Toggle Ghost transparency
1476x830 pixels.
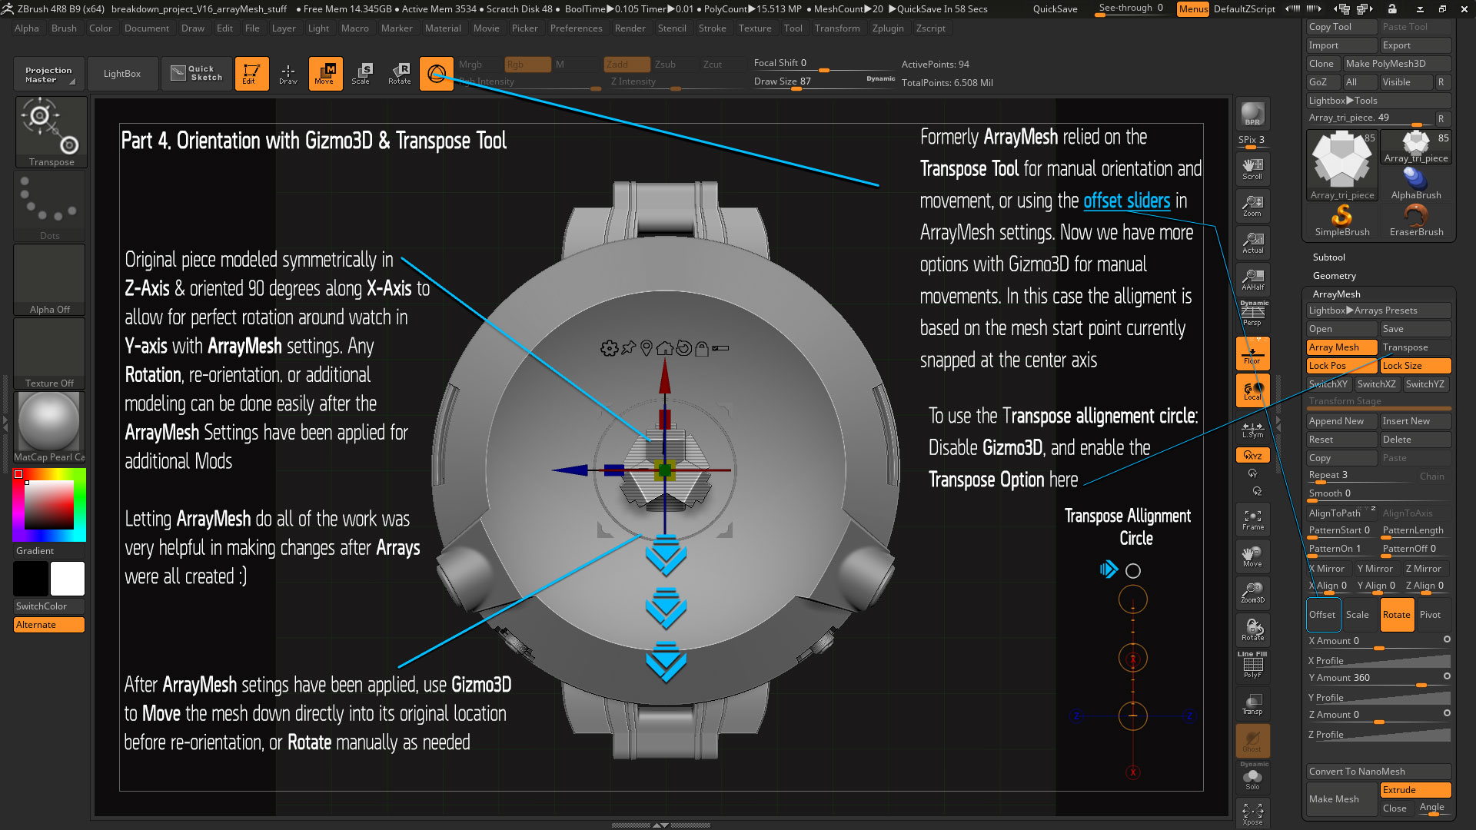coord(1252,741)
